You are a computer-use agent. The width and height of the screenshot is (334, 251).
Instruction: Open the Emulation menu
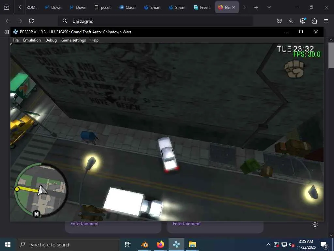(x=32, y=40)
